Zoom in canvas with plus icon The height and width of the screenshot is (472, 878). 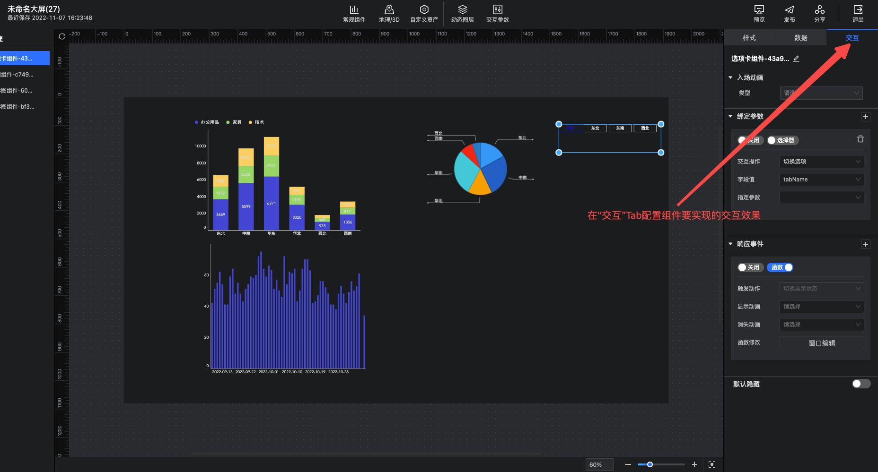[694, 464]
